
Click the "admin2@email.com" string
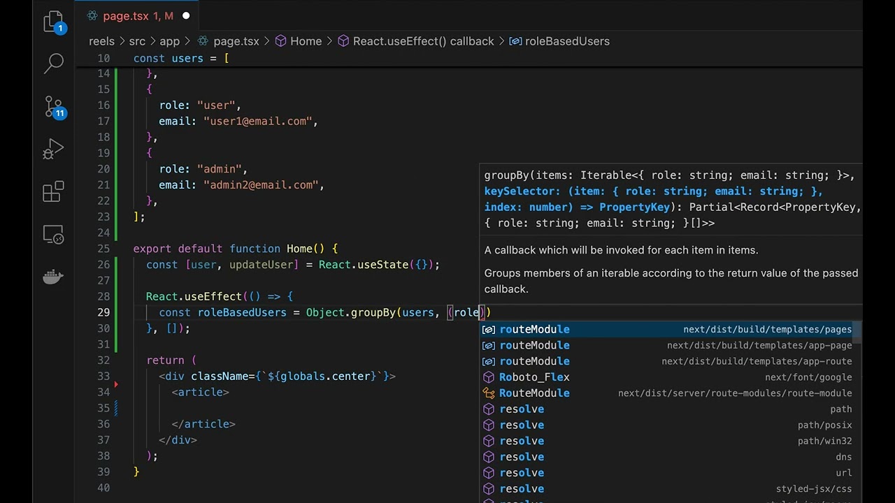pyautogui.click(x=261, y=185)
